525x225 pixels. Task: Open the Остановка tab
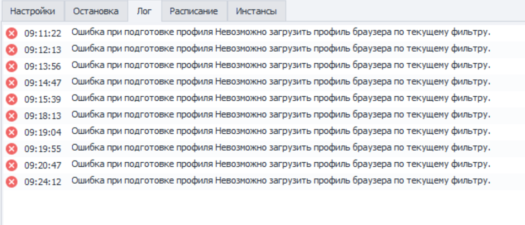[x=96, y=11]
